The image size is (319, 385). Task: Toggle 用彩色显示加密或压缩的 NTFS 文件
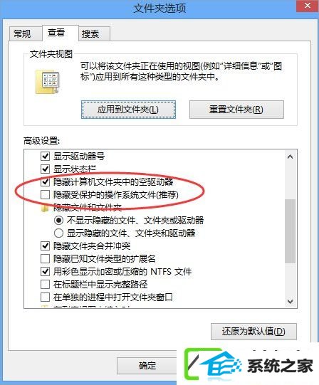coord(46,271)
